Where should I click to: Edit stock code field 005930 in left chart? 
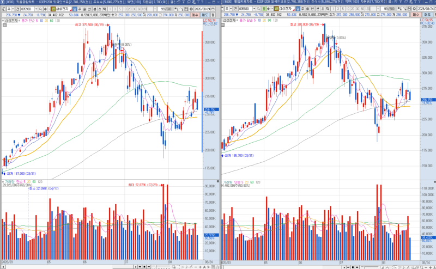point(28,9)
